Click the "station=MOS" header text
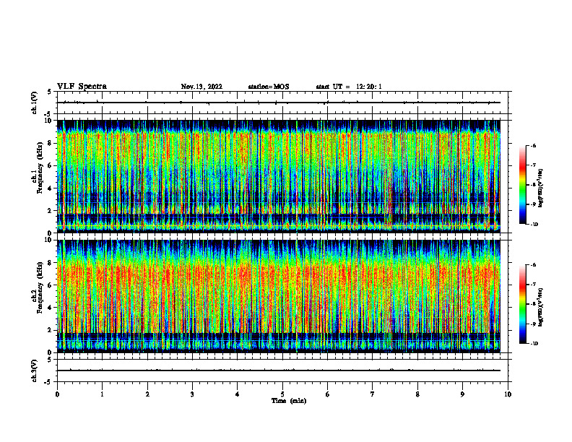This screenshot has height=442, width=572. tap(269, 87)
